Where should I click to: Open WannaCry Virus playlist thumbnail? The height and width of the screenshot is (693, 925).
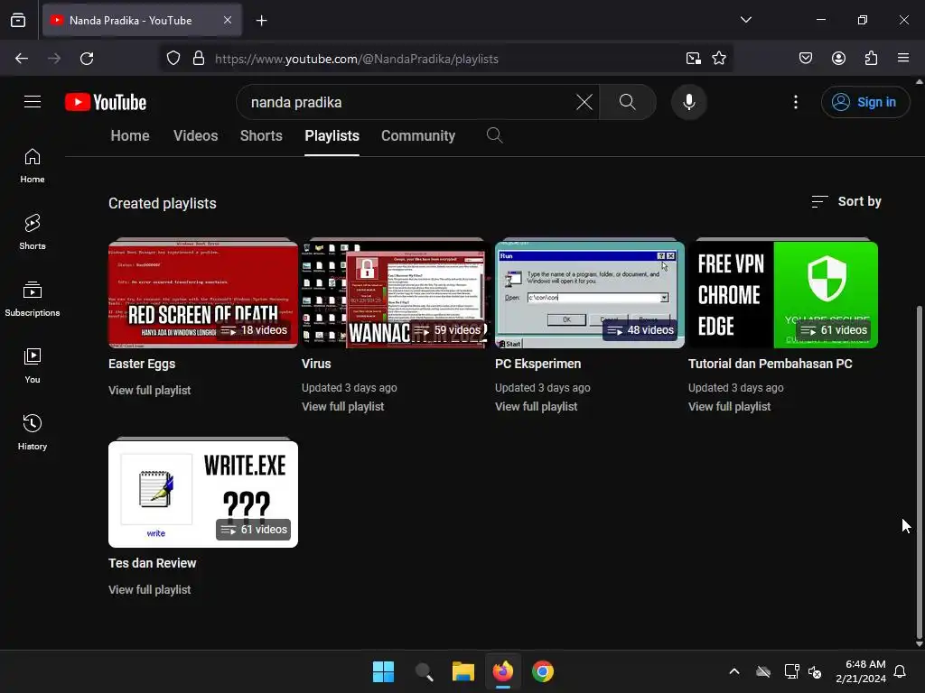[x=397, y=295]
